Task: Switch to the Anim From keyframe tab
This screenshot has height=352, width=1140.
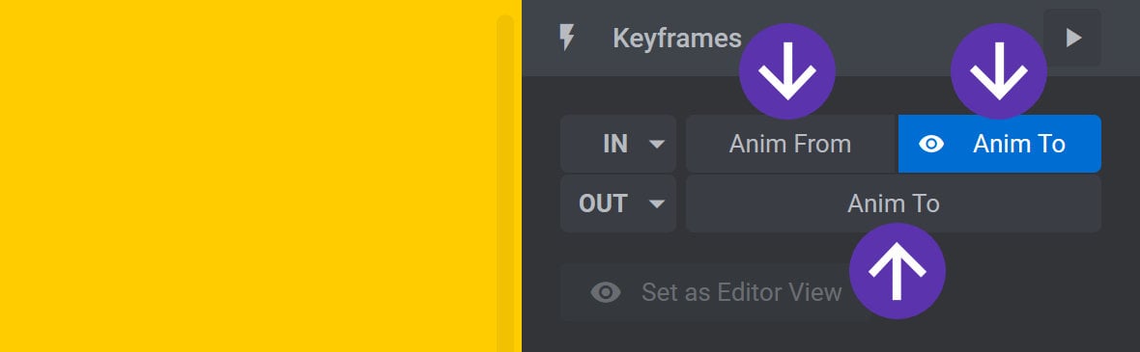Action: (x=791, y=144)
